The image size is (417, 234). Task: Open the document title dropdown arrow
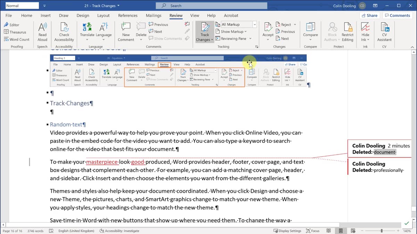tap(118, 6)
